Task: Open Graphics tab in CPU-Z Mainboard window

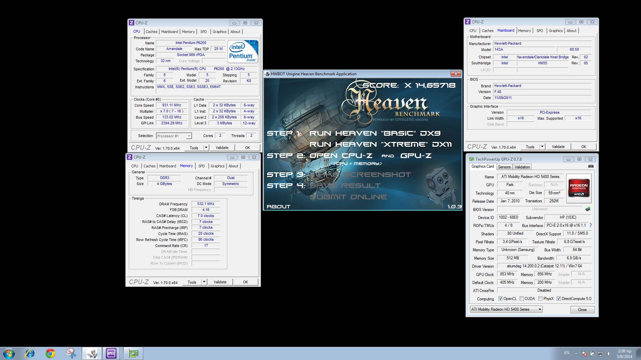Action: 556,31
